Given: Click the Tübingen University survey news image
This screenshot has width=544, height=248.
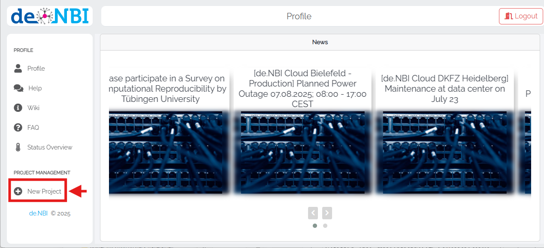Looking at the screenshot, I should [x=166, y=152].
